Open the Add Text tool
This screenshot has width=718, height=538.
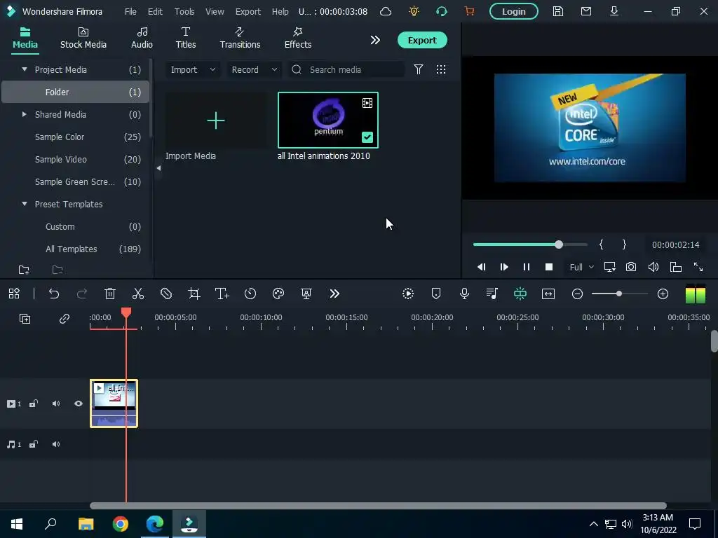222,294
